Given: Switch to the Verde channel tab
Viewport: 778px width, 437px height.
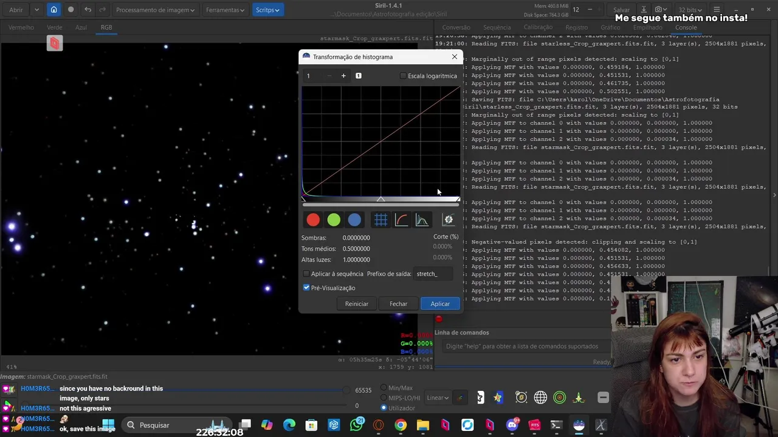Looking at the screenshot, I should (55, 27).
